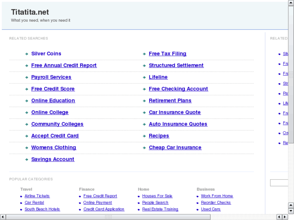
Task: Click the bullet icon beside Work From Home
Action: (197, 196)
